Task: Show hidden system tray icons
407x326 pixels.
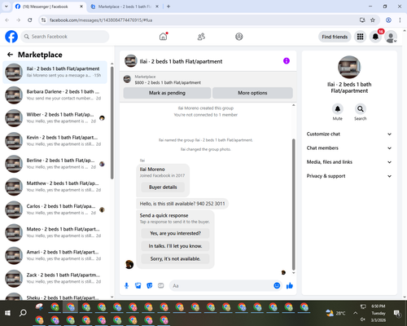Action: click(355, 313)
